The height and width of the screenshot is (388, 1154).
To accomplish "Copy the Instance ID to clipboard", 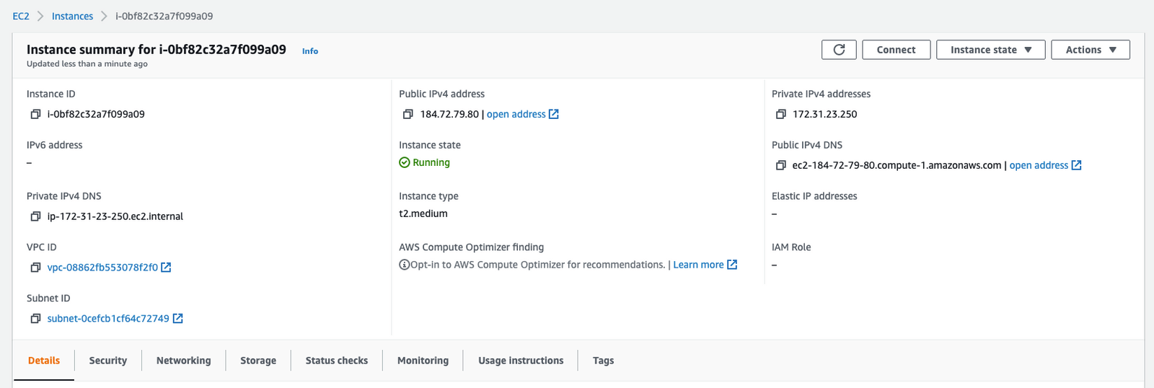I will (35, 114).
